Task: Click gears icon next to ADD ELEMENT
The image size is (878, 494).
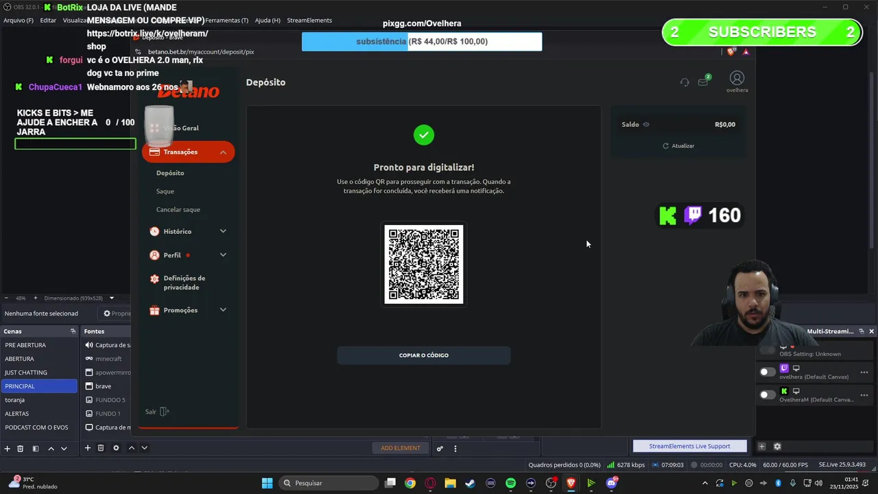Action: point(440,448)
